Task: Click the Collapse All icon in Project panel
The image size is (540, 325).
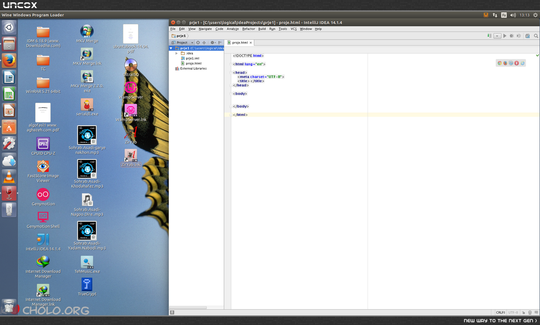Action: pyautogui.click(x=204, y=42)
